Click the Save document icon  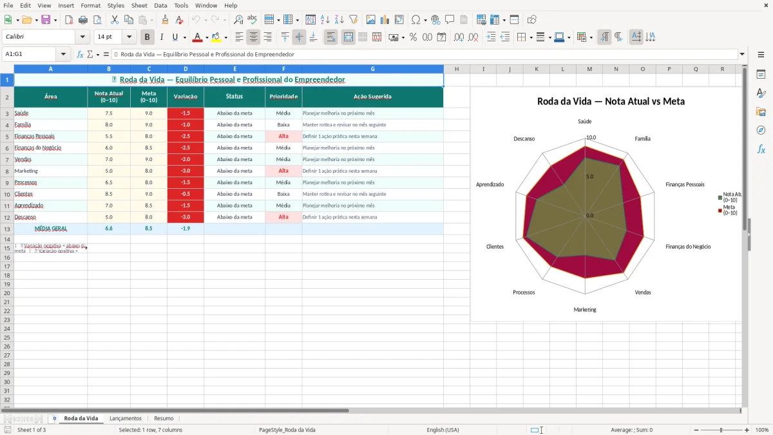46,20
